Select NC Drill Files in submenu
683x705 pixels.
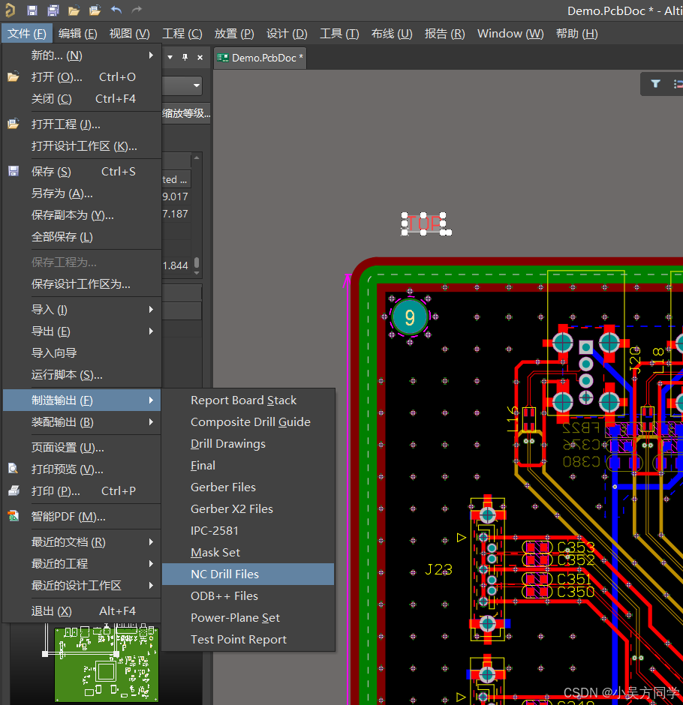[x=248, y=574]
